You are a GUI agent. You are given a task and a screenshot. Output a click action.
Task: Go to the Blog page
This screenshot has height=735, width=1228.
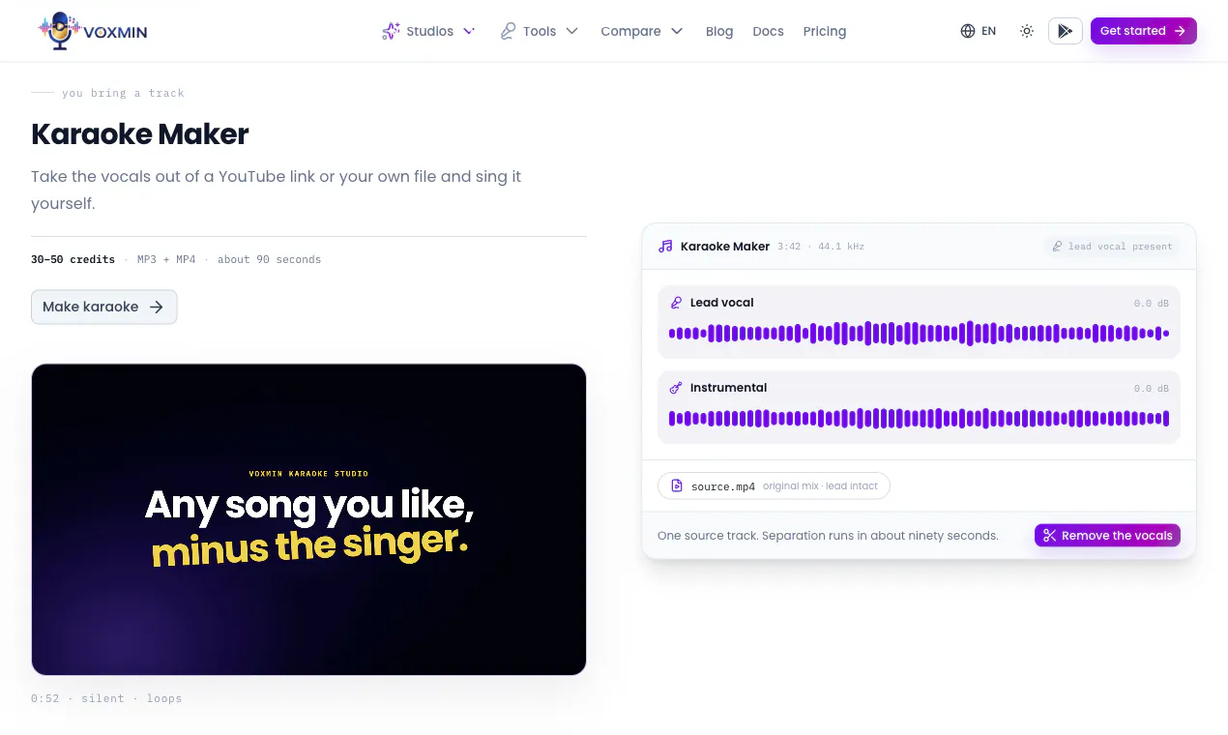pos(719,31)
